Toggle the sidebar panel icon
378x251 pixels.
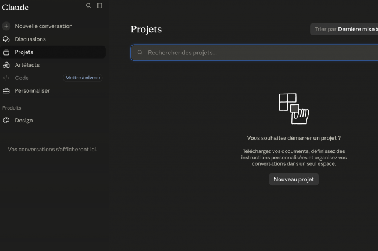99,6
